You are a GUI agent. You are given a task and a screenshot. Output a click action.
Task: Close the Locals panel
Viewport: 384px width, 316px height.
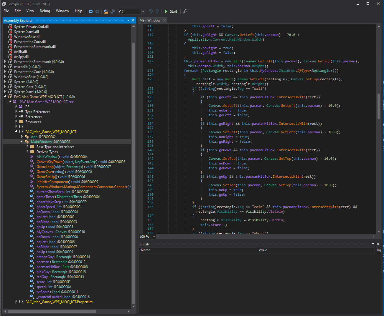(x=378, y=244)
